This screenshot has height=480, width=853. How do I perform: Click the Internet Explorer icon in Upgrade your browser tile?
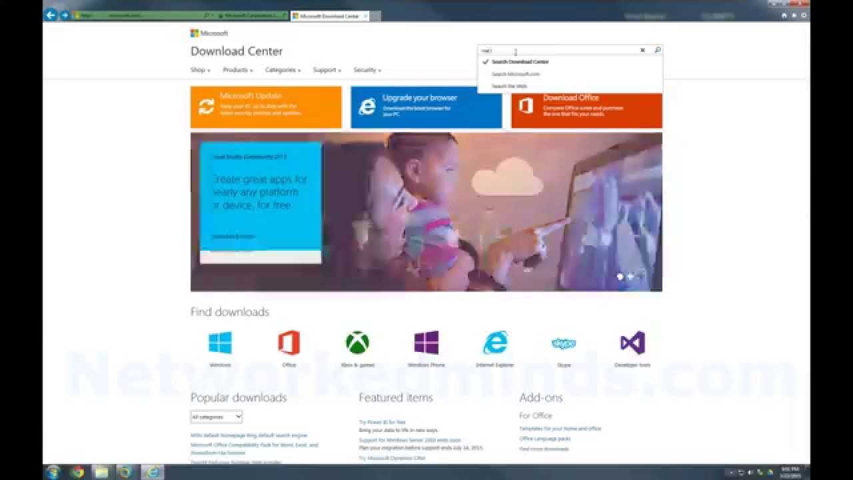(367, 107)
